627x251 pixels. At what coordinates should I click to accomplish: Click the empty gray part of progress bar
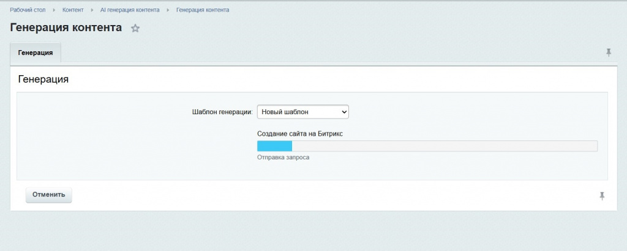tap(444, 146)
